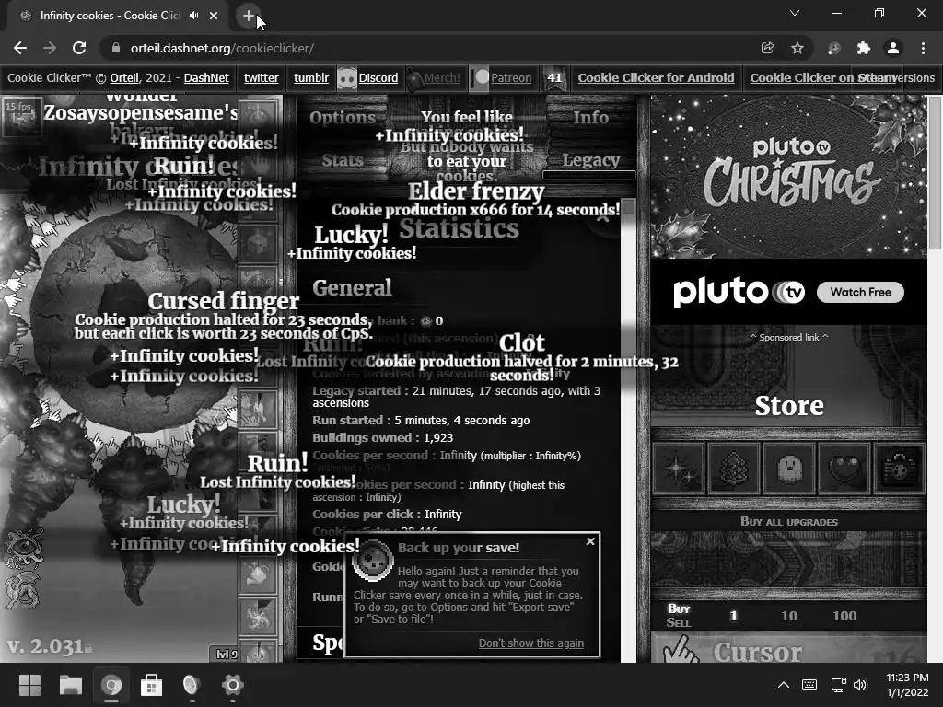Select Sell mode in the store
943x707 pixels.
click(679, 623)
